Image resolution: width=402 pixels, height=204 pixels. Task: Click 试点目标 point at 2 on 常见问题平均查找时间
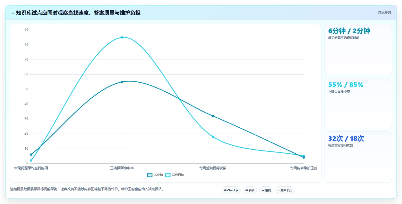(31, 161)
